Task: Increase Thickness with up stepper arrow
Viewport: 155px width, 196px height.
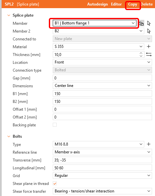Action: 141,53
